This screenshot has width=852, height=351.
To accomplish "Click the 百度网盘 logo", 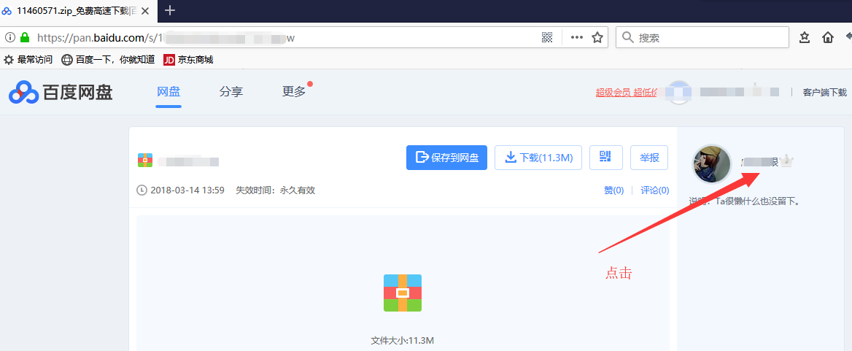I will coord(61,93).
